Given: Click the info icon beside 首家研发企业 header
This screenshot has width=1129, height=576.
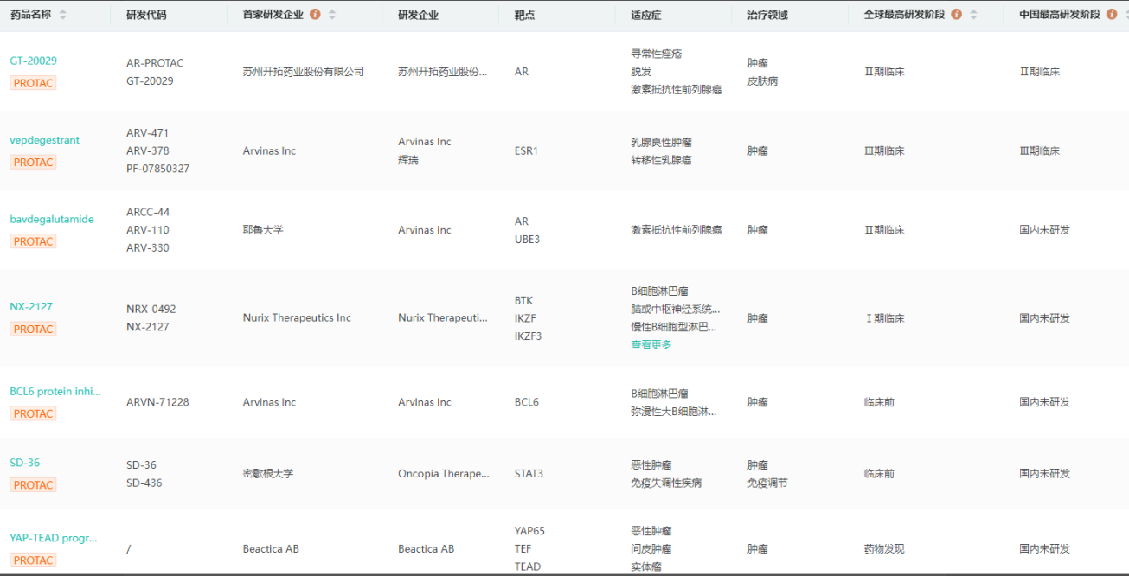Looking at the screenshot, I should tap(315, 15).
